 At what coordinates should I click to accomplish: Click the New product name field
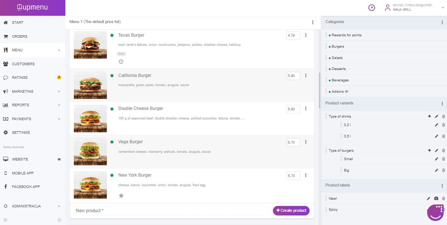171,211
